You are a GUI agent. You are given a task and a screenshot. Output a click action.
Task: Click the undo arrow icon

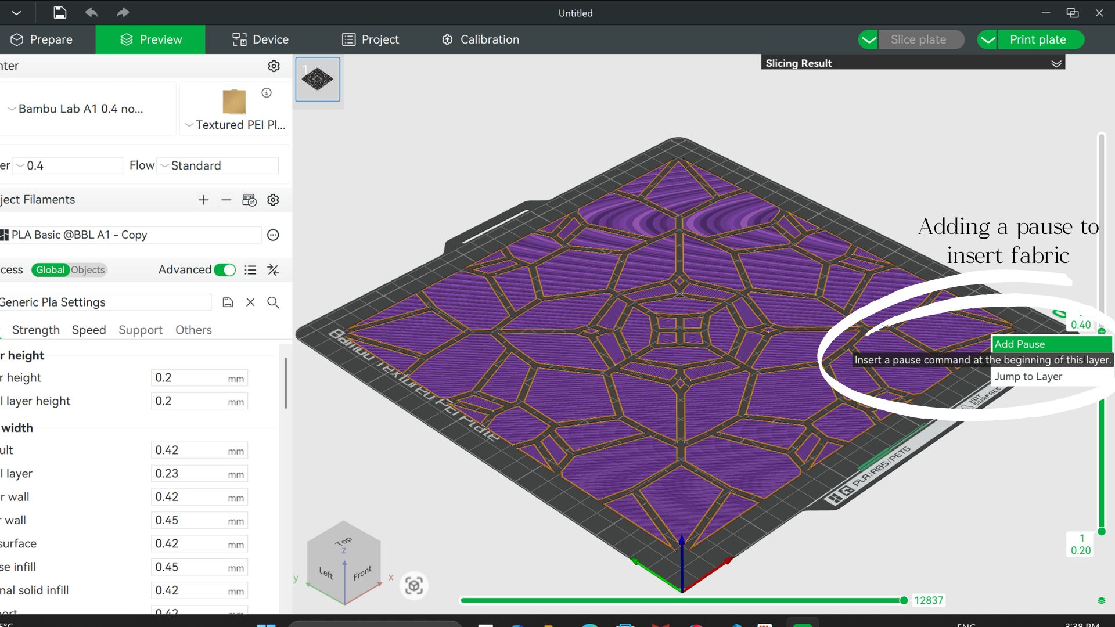coord(91,12)
